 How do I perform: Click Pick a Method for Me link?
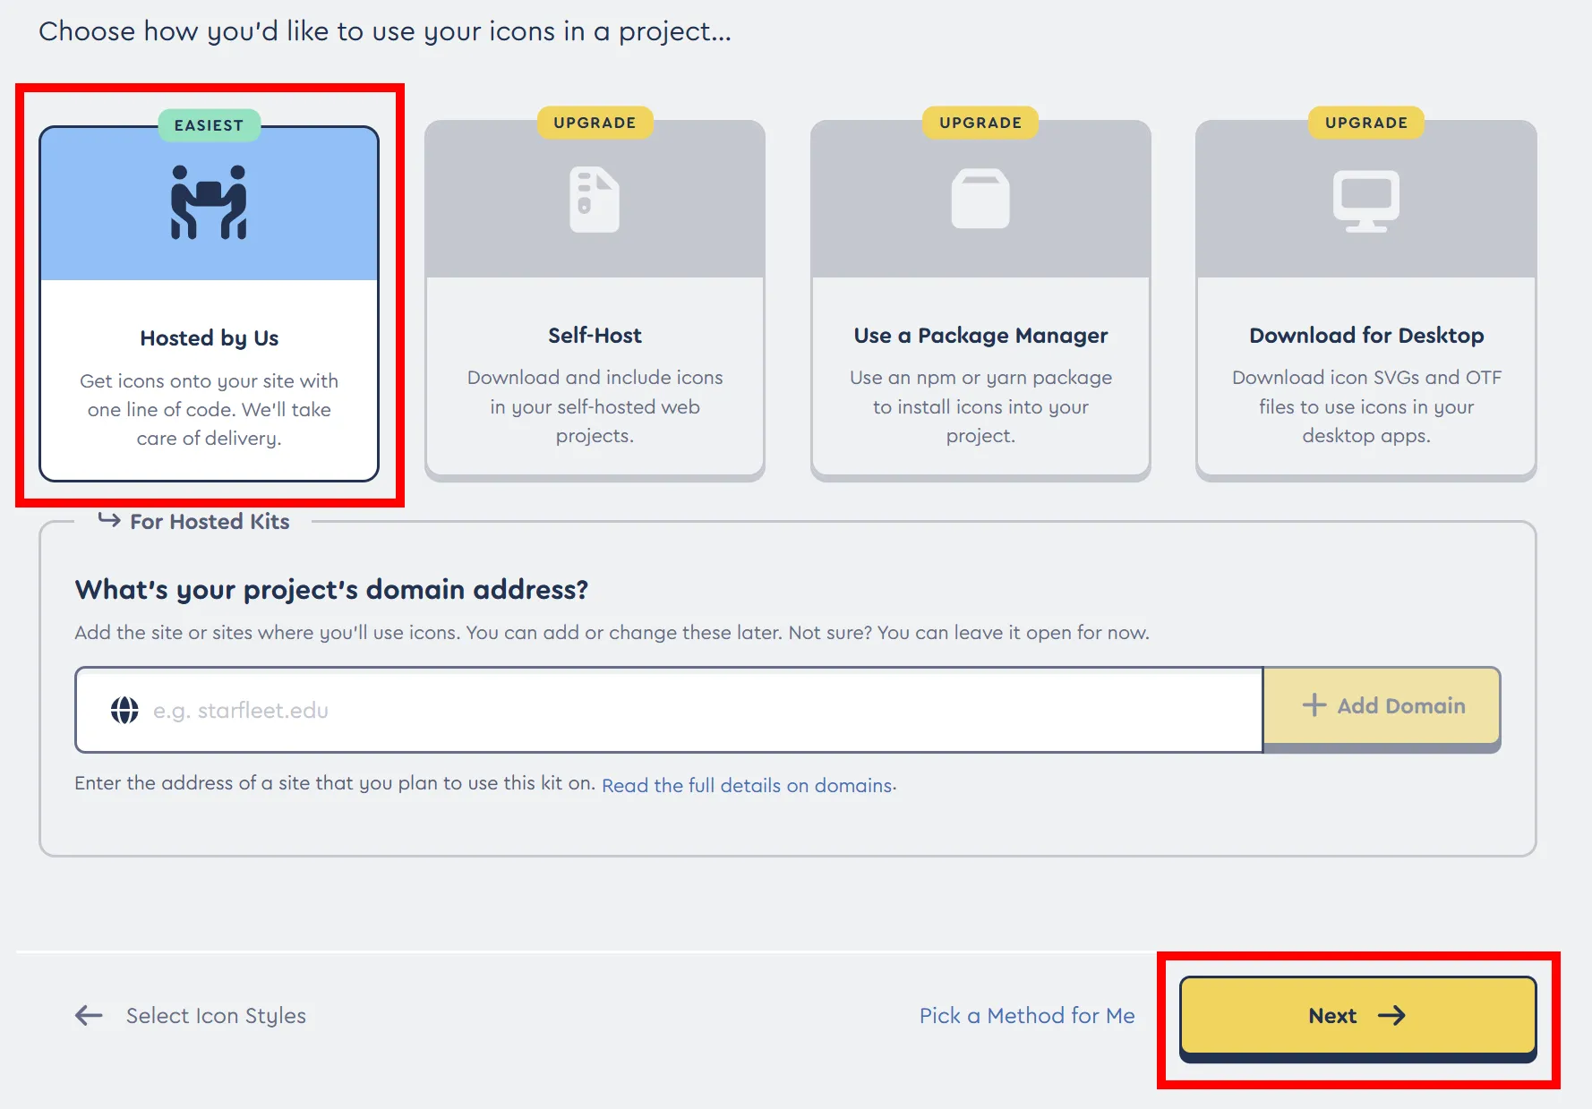point(1026,1016)
